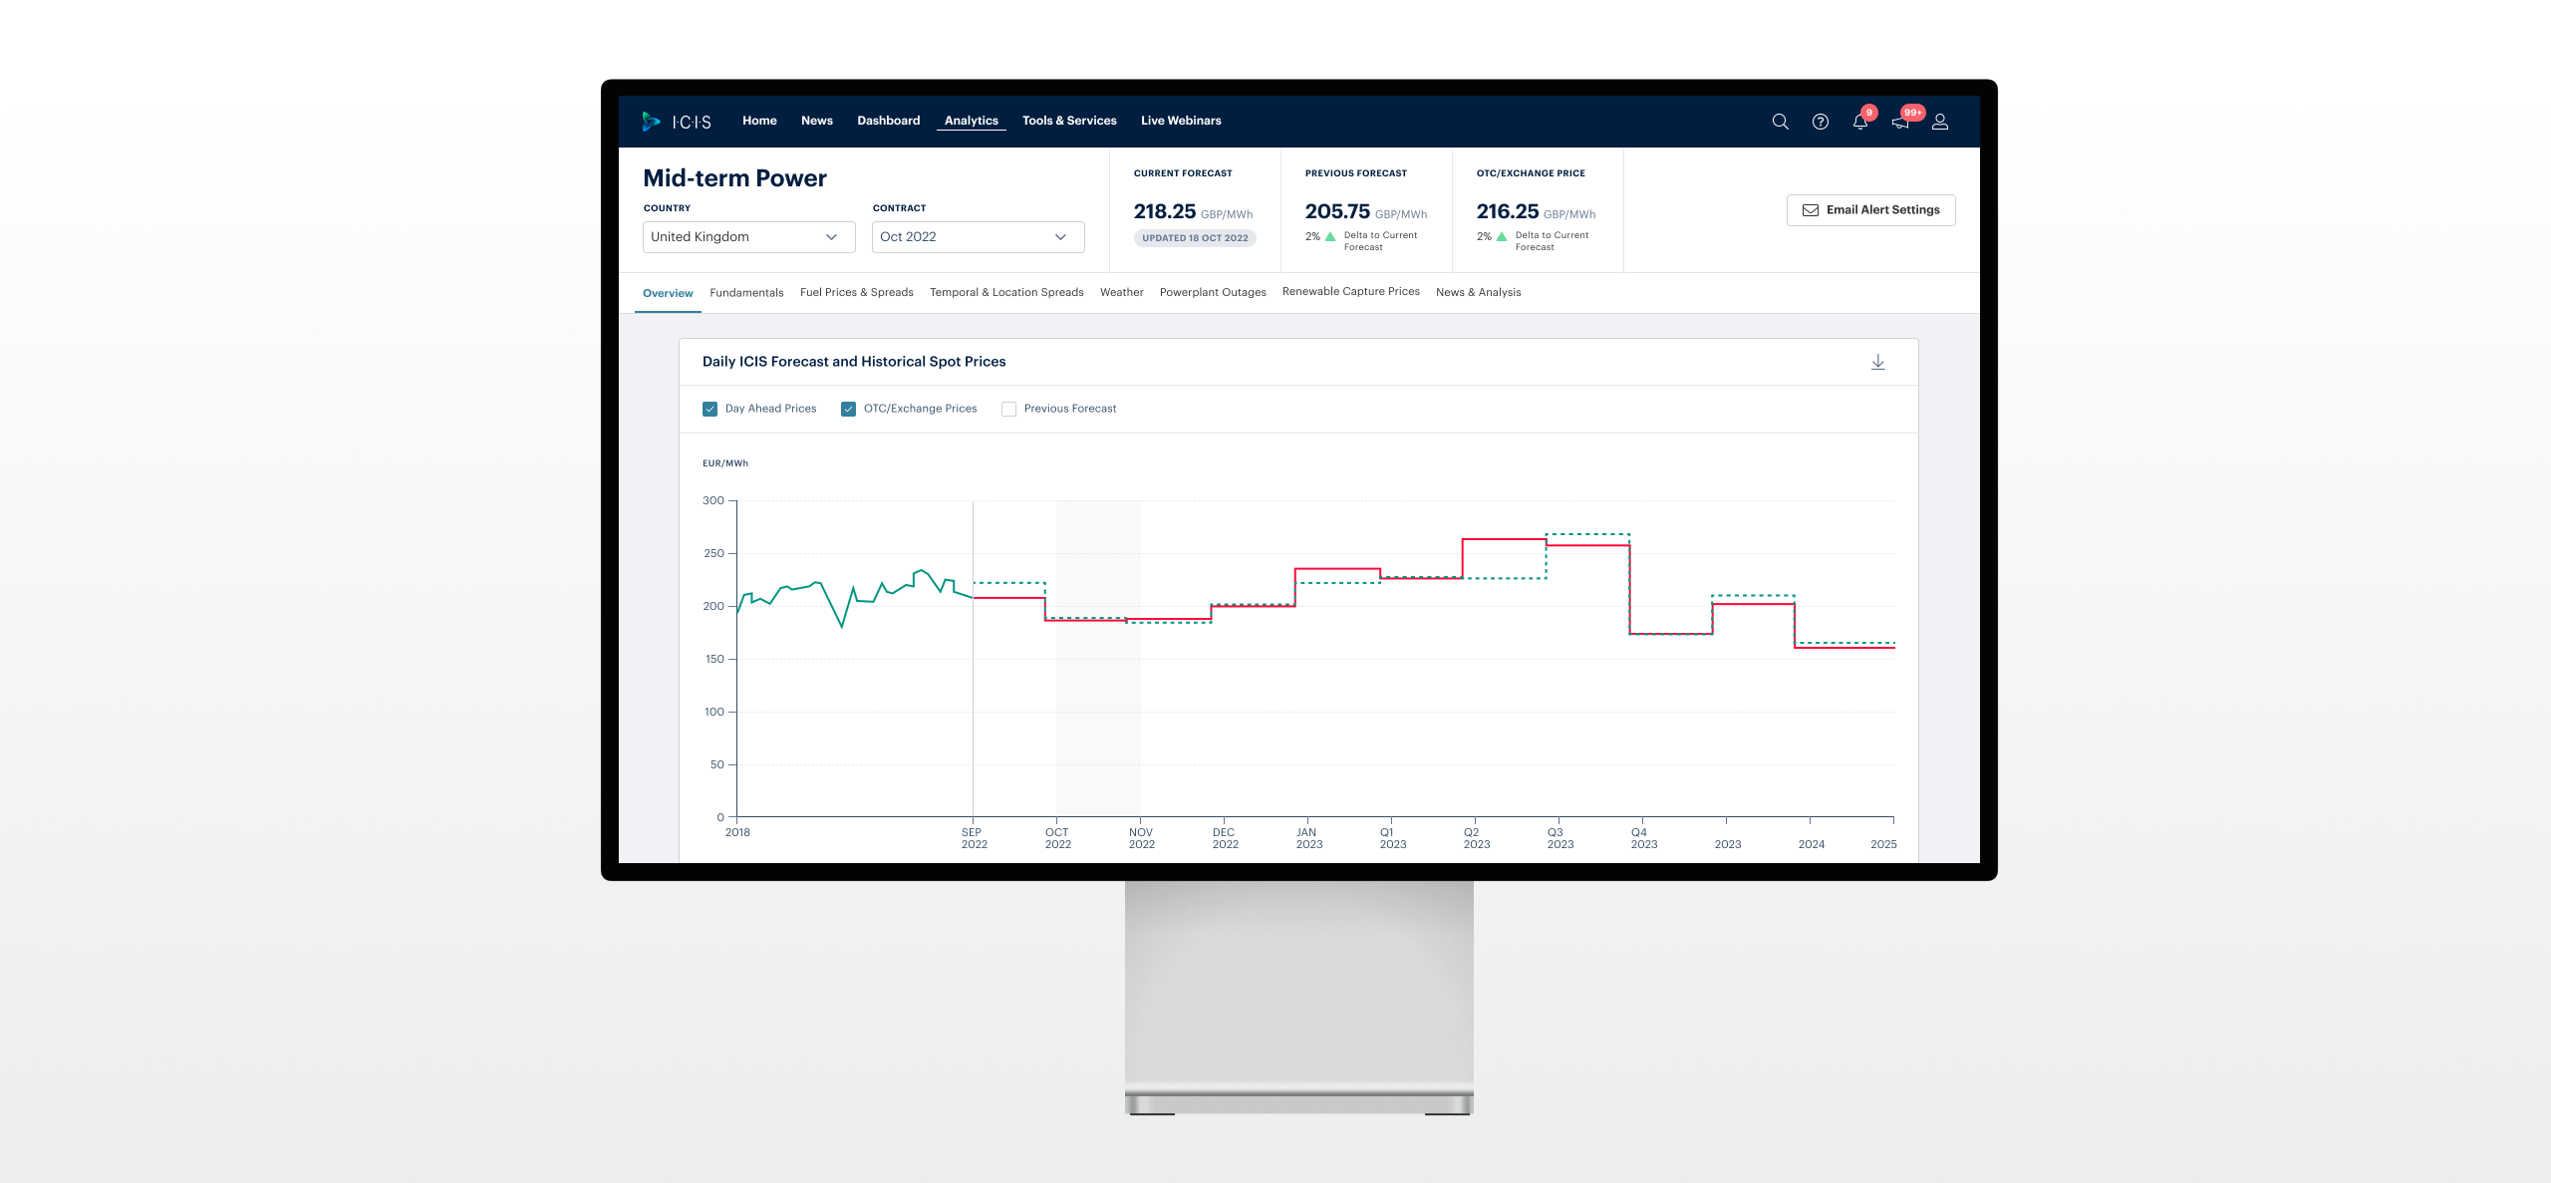Screen dimensions: 2551x1183
Task: Click the ICIS logo icon
Action: (x=652, y=122)
